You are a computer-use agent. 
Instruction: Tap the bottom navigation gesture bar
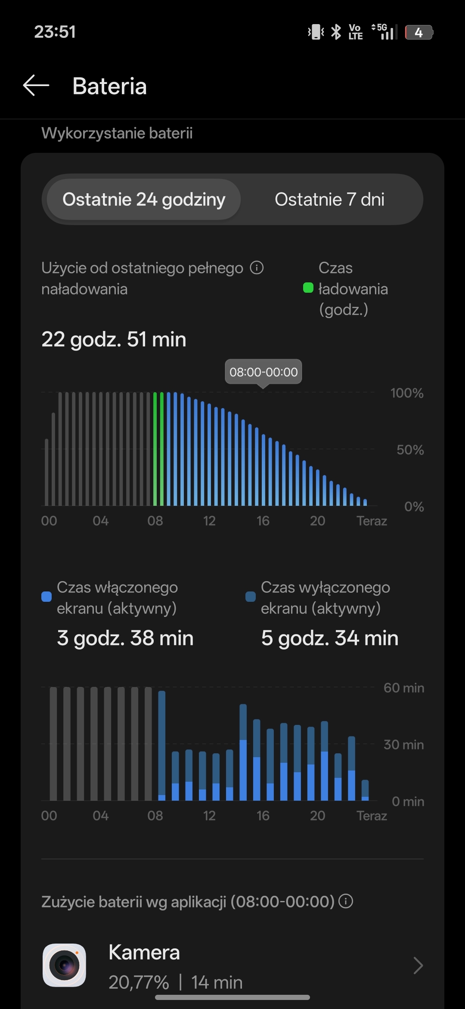point(232,997)
